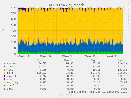
Task: Click the 'Week 37' axis label
Action: pyautogui.click(x=112, y=56)
